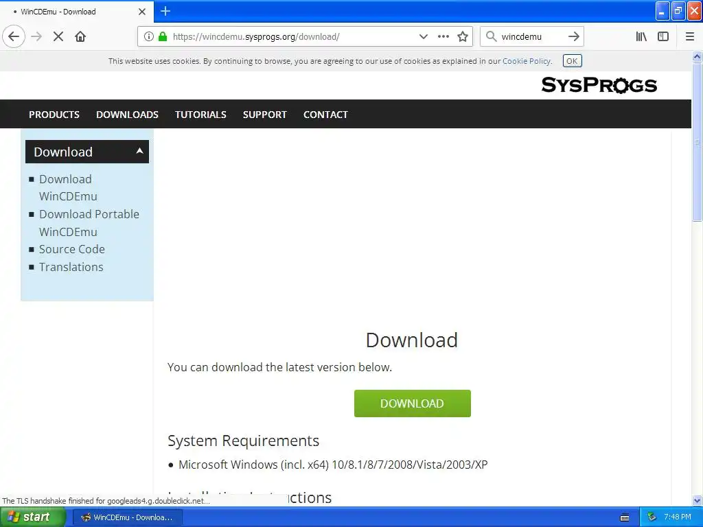Open the Library bookmarks icon
The height and width of the screenshot is (527, 703).
coord(641,36)
